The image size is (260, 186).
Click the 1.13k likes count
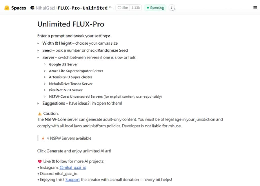[136, 8]
